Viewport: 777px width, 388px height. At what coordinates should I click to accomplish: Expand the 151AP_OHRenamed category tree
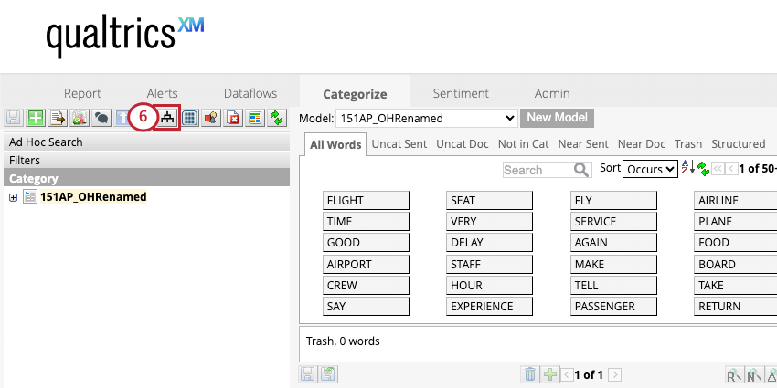point(13,197)
